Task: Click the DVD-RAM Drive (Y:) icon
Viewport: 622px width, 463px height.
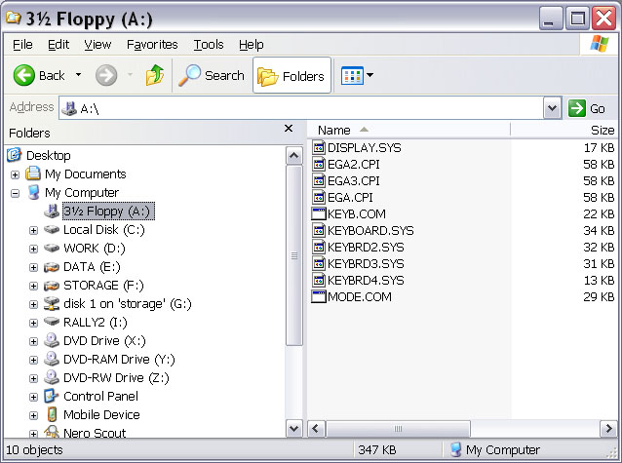Action: (x=52, y=359)
